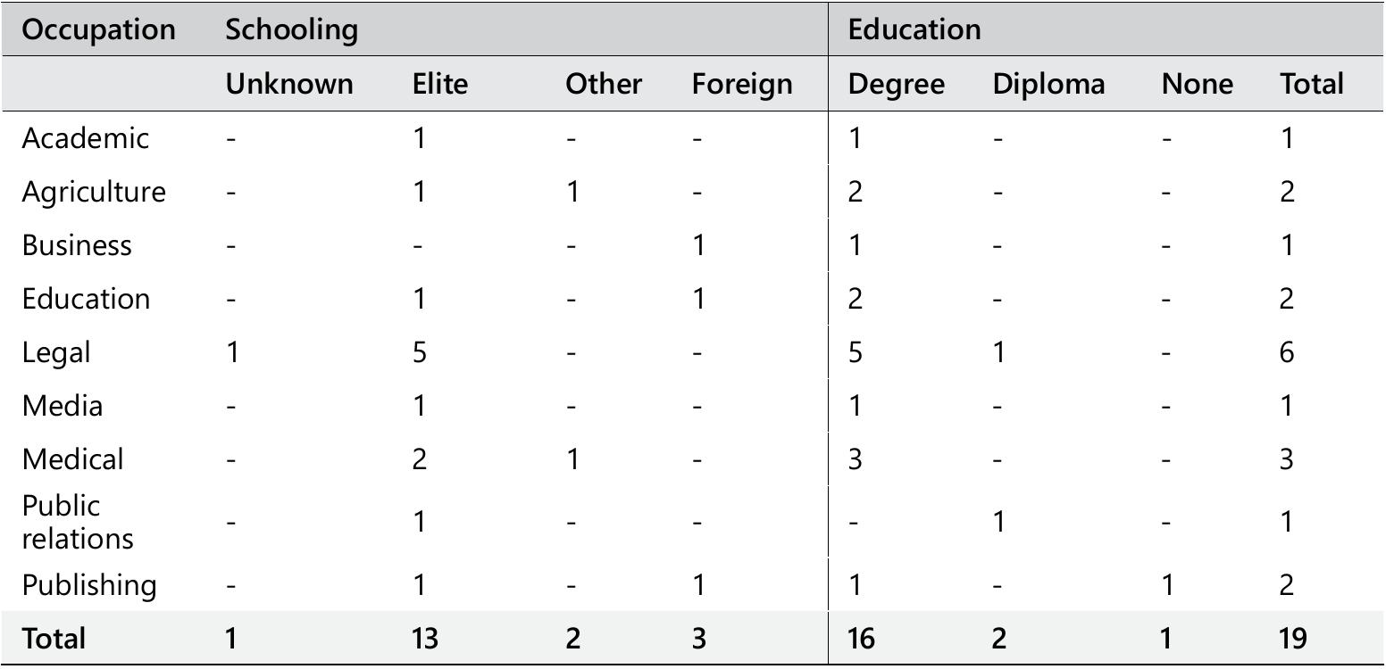Click the Academic row label
Image resolution: width=1394 pixels, height=669 pixels.
pyautogui.click(x=86, y=138)
